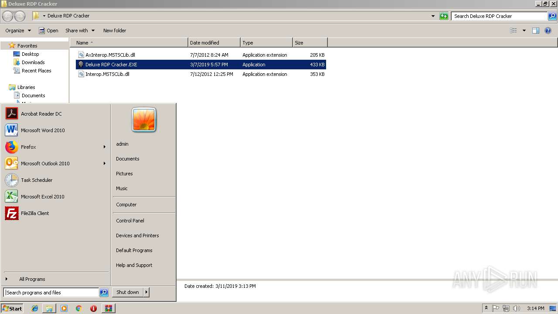
Task: Click the colorful app taskbar icon
Action: point(108,308)
